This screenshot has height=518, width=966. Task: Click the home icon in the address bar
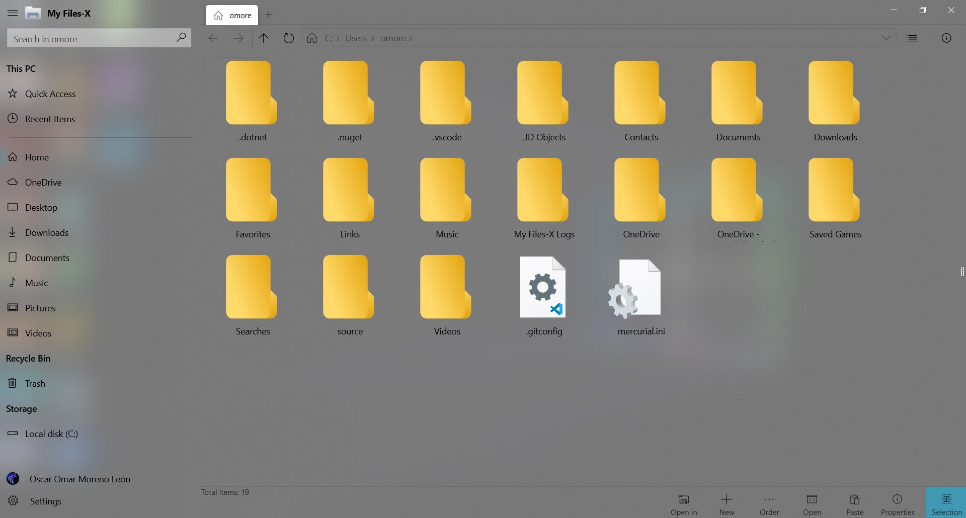[312, 38]
